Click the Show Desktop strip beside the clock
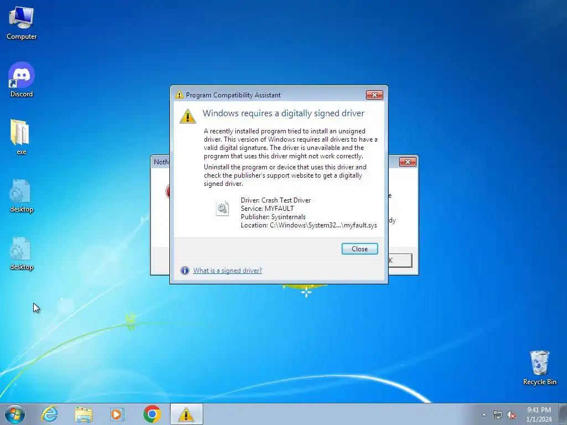567x425 pixels. pos(563,414)
